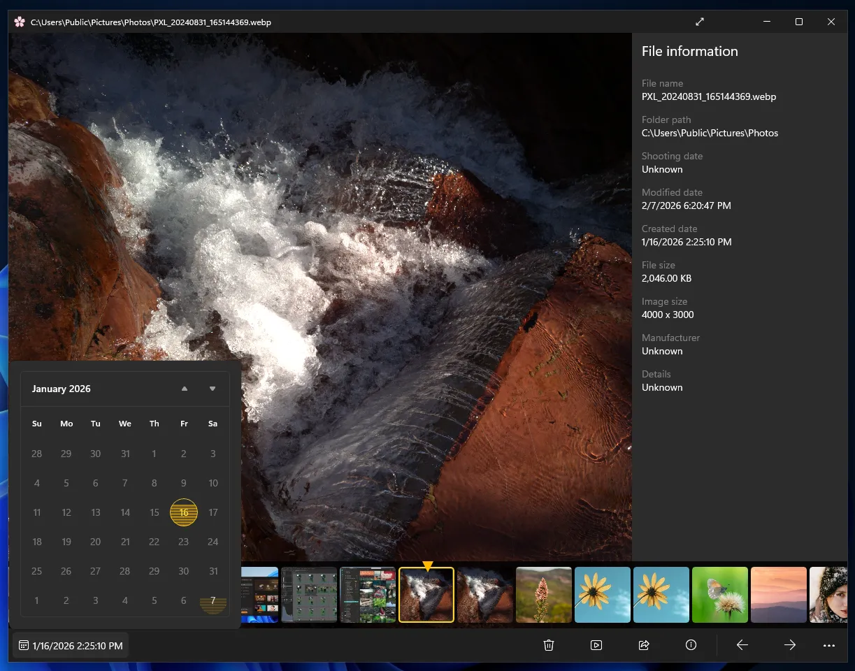Select the portrait thumbnail at the far right

(832, 594)
